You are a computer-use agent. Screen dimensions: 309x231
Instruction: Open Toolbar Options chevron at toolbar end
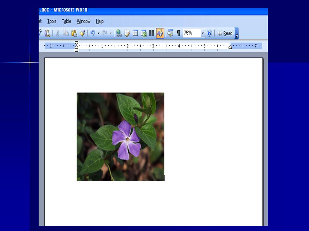pos(237,33)
